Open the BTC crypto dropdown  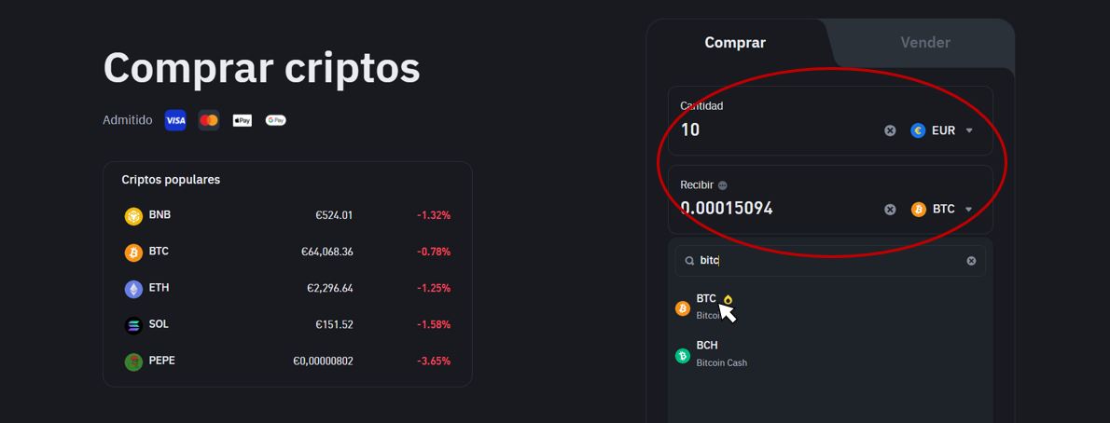click(x=943, y=210)
